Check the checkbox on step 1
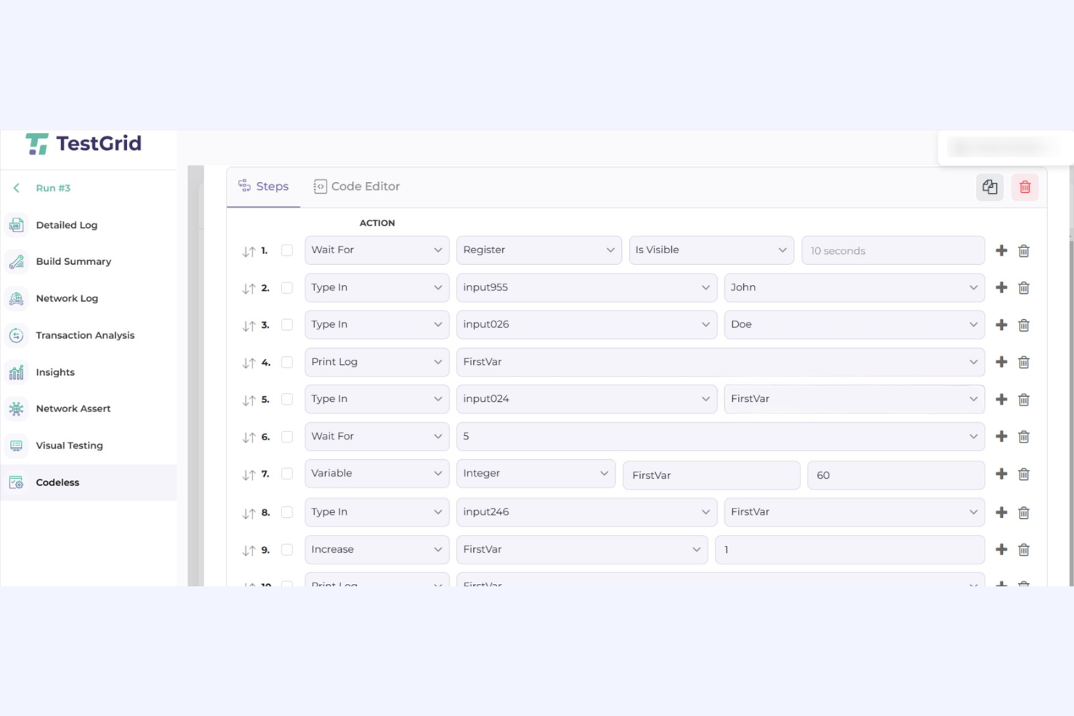The height and width of the screenshot is (716, 1074). [287, 250]
